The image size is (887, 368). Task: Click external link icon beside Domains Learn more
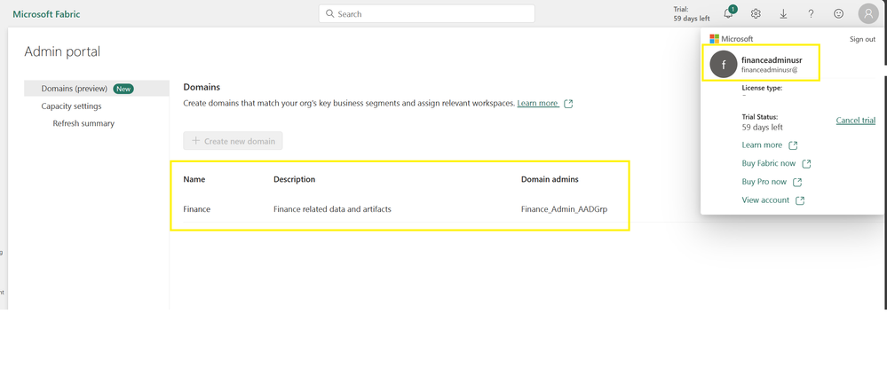click(568, 104)
